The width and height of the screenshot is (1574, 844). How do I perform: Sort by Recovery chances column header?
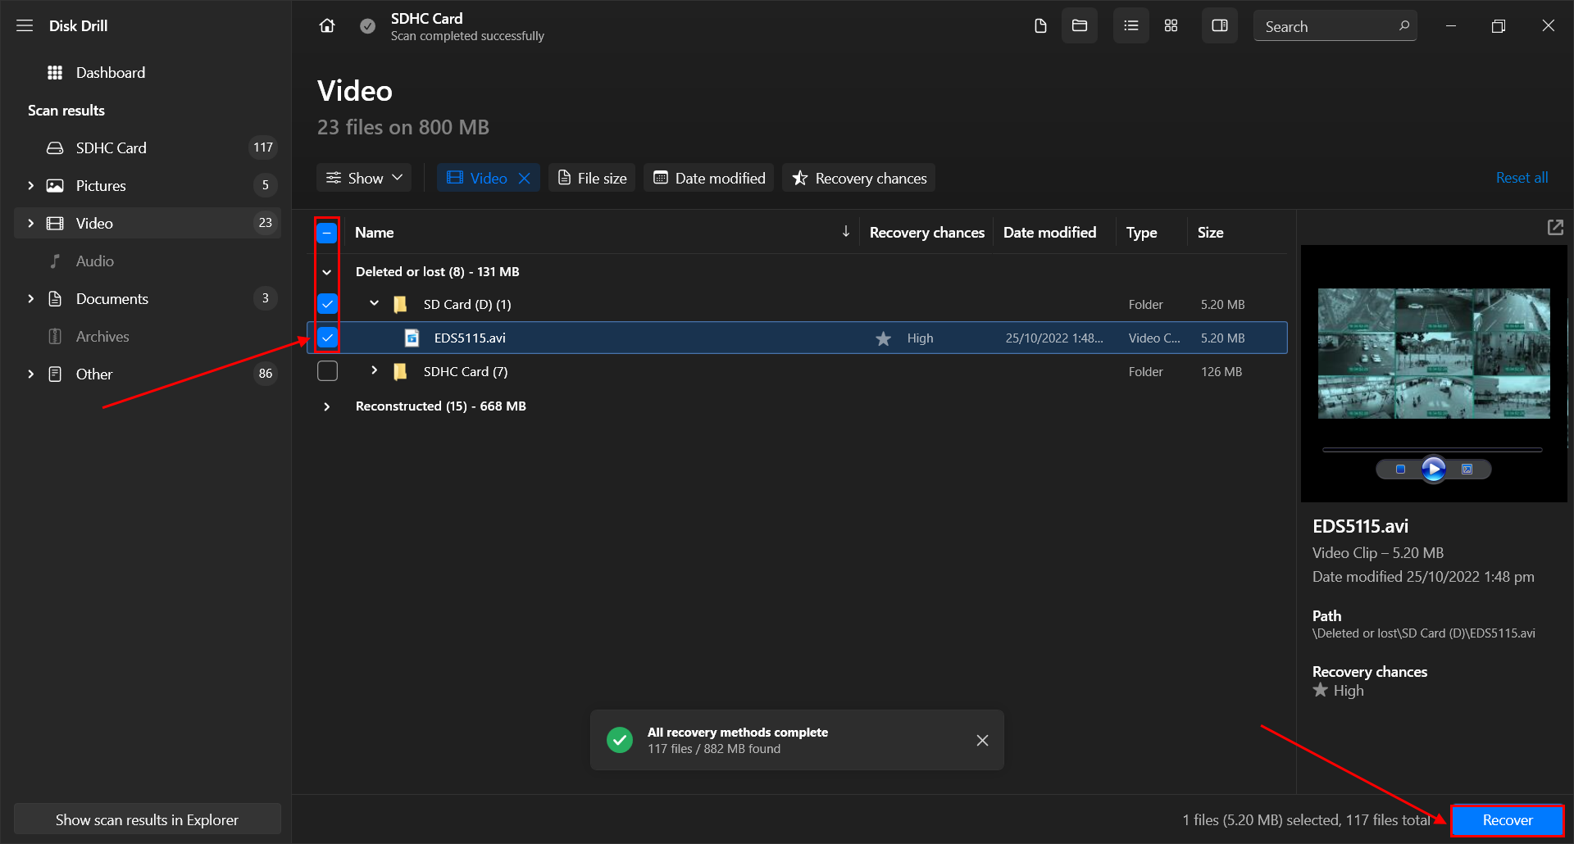tap(926, 233)
